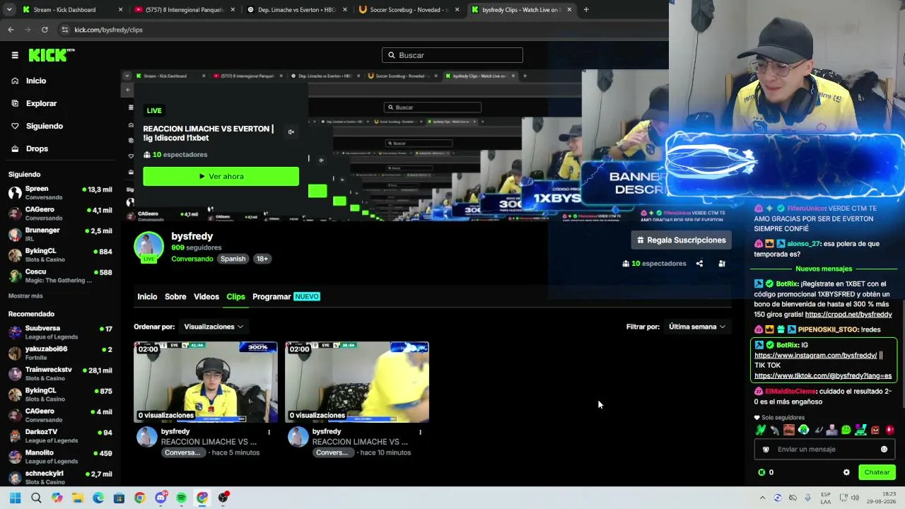Open options menu for the 5-minutes-ago clip
The width and height of the screenshot is (905, 509).
pyautogui.click(x=269, y=432)
